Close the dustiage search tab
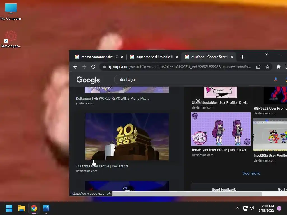 (232, 57)
